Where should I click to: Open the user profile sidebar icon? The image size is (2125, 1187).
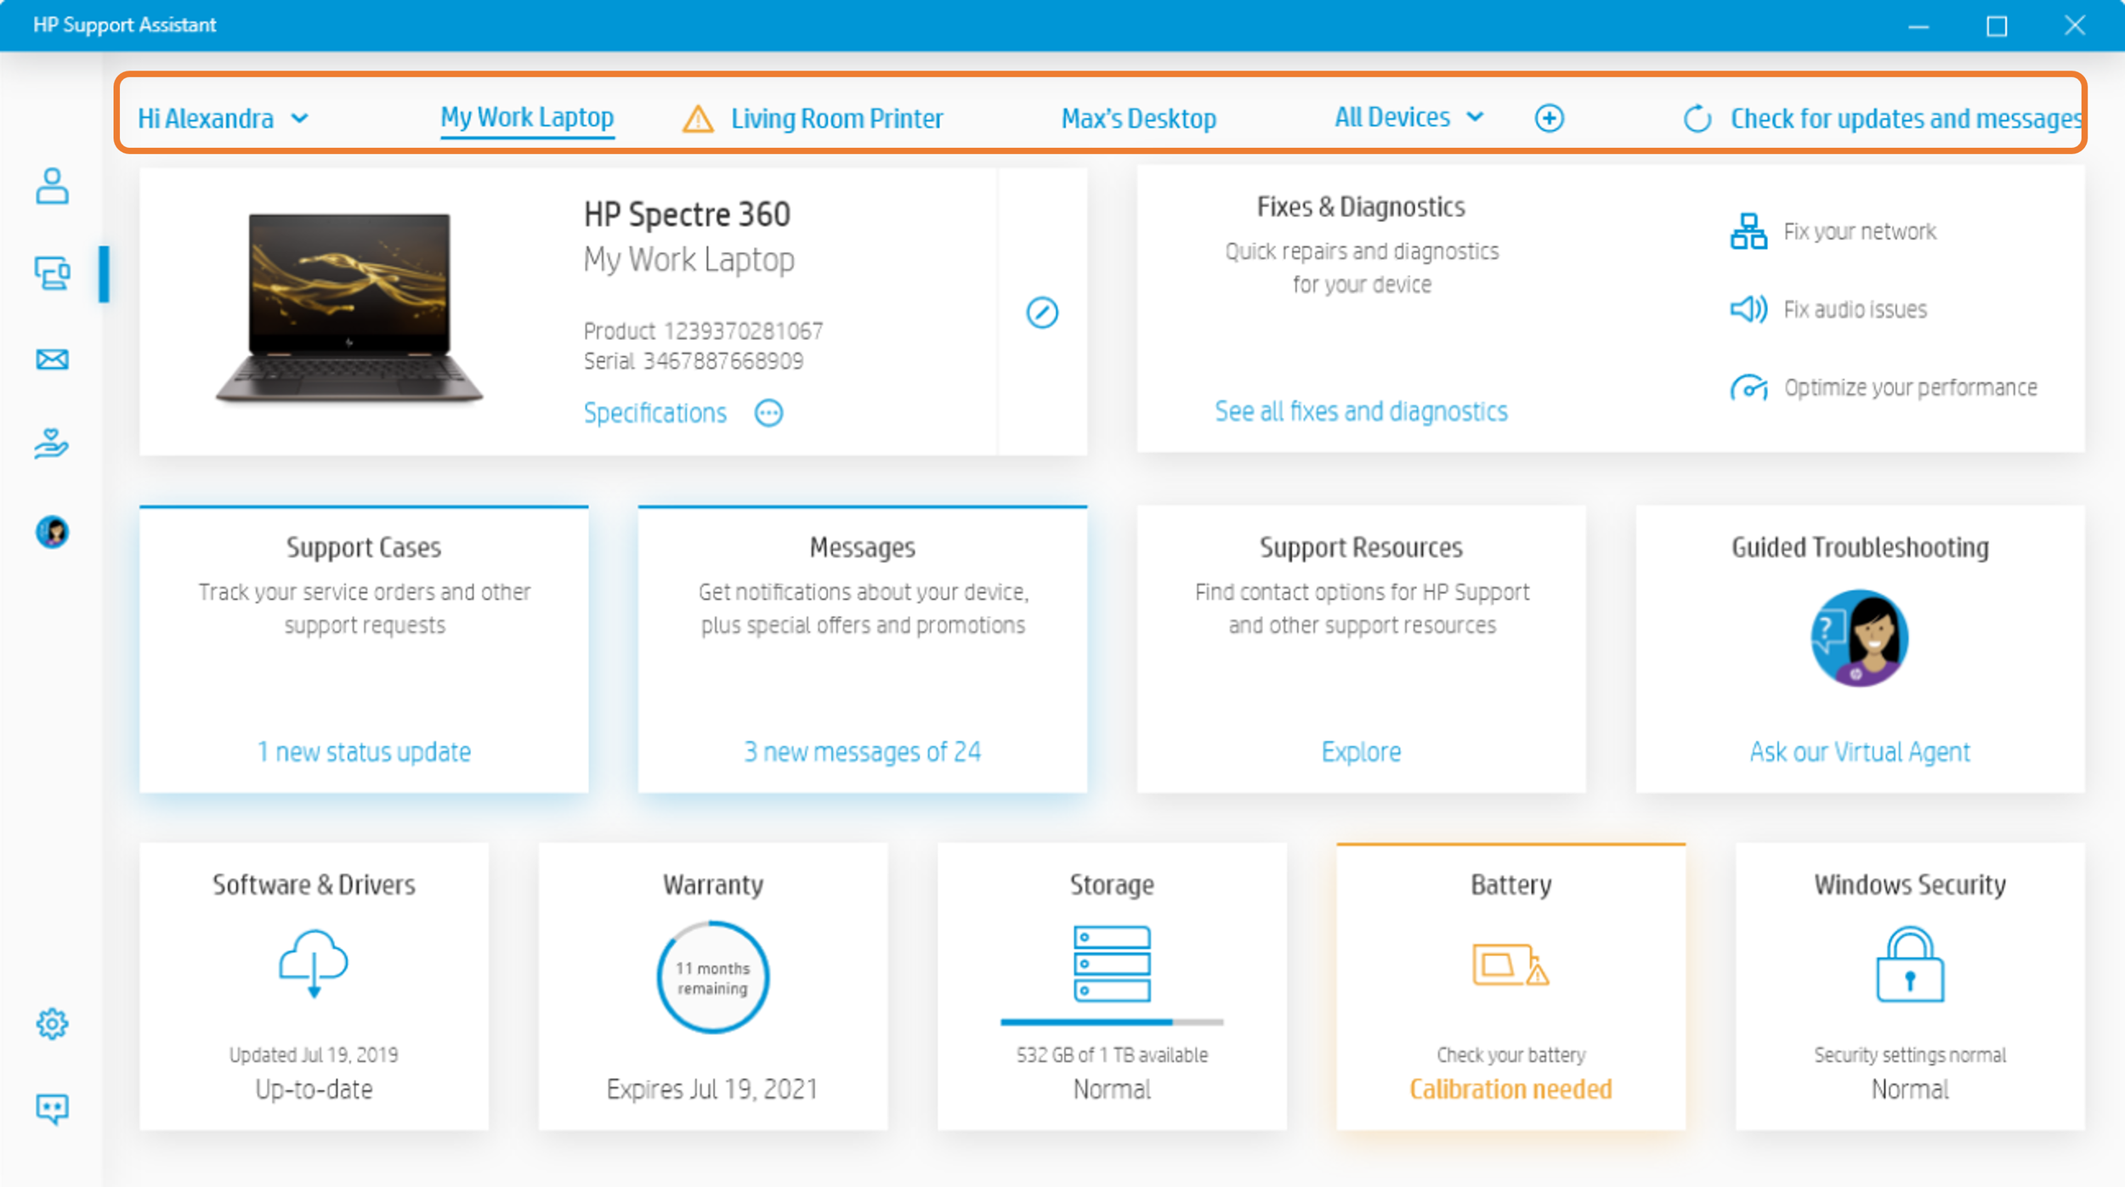point(52,186)
